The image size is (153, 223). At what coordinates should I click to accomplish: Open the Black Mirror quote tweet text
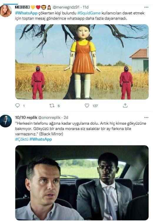[81, 129]
